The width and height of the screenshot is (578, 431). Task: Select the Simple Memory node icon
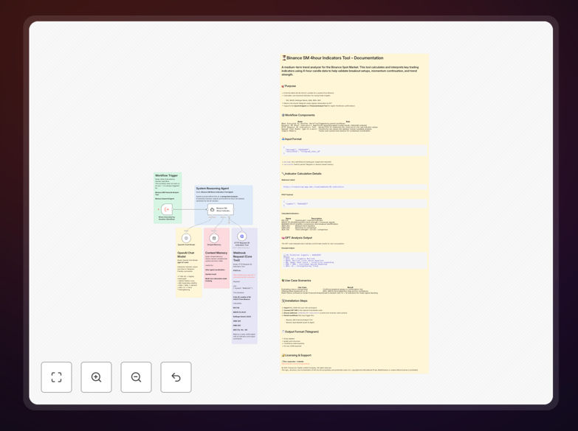(x=214, y=238)
